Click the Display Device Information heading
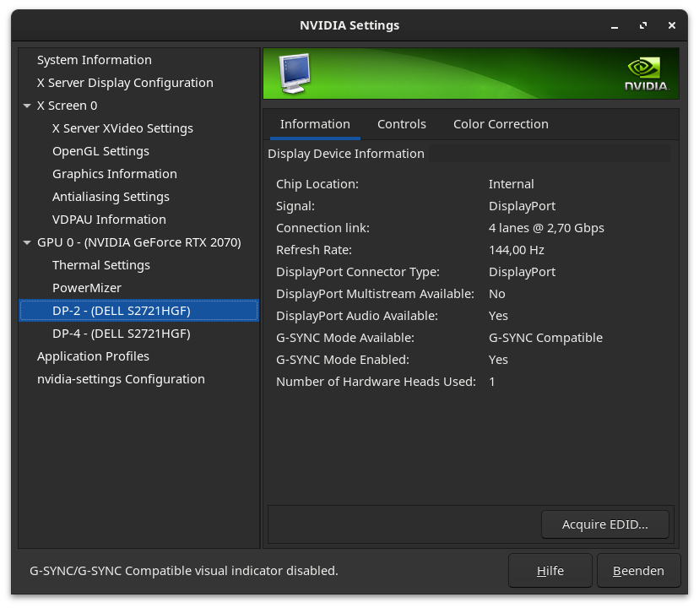699x608 pixels. tap(346, 154)
